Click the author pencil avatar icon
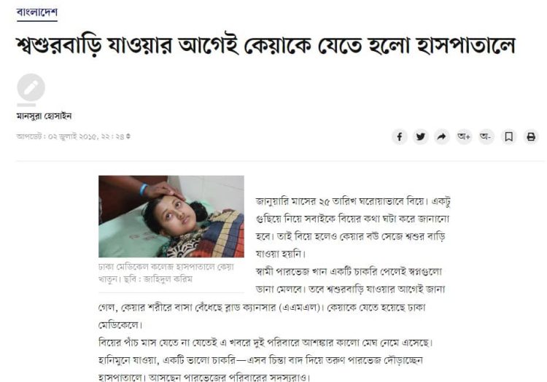The height and width of the screenshot is (382, 547). 31,87
